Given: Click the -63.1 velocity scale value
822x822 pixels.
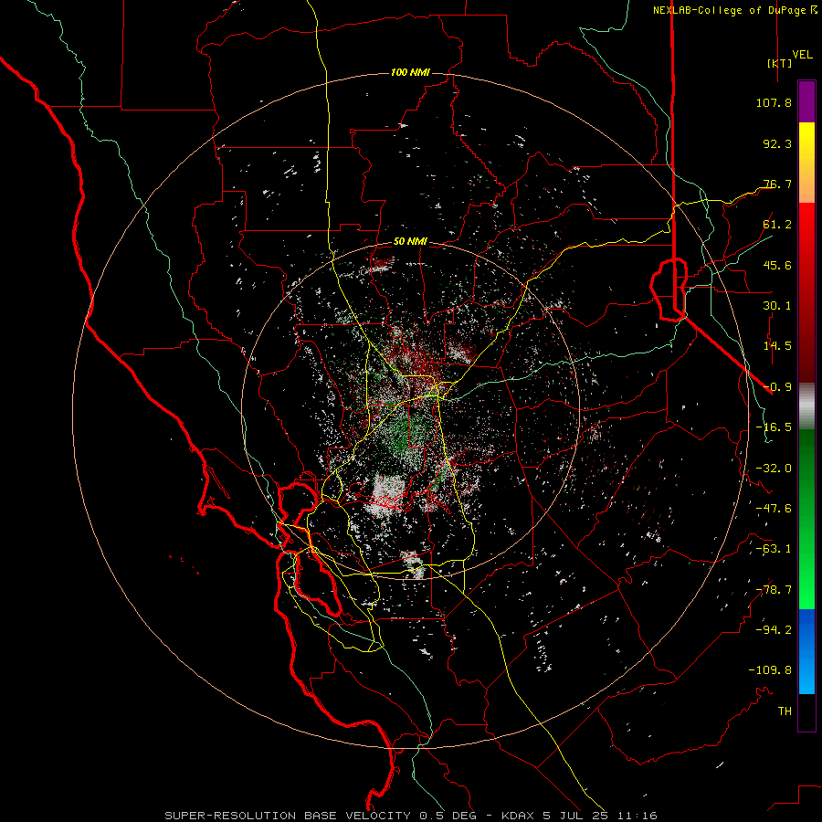Looking at the screenshot, I should click(774, 549).
